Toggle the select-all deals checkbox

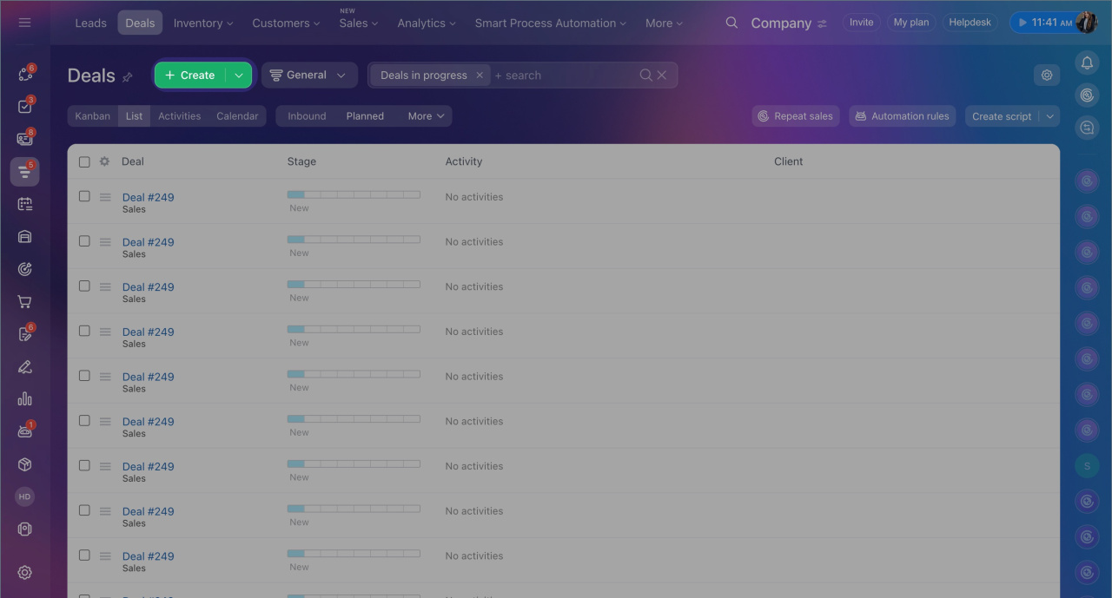(84, 161)
